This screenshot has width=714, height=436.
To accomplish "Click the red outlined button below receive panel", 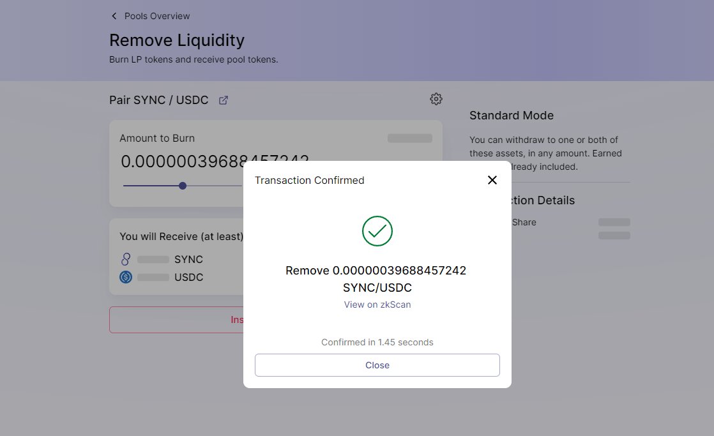I will (x=177, y=319).
